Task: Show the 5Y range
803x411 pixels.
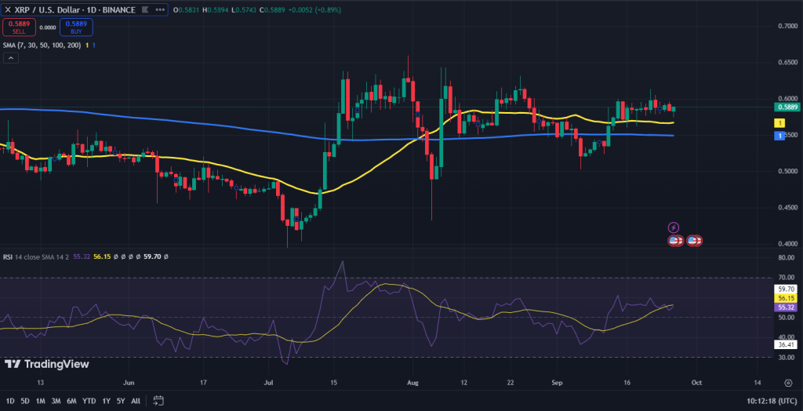Action: (x=120, y=400)
